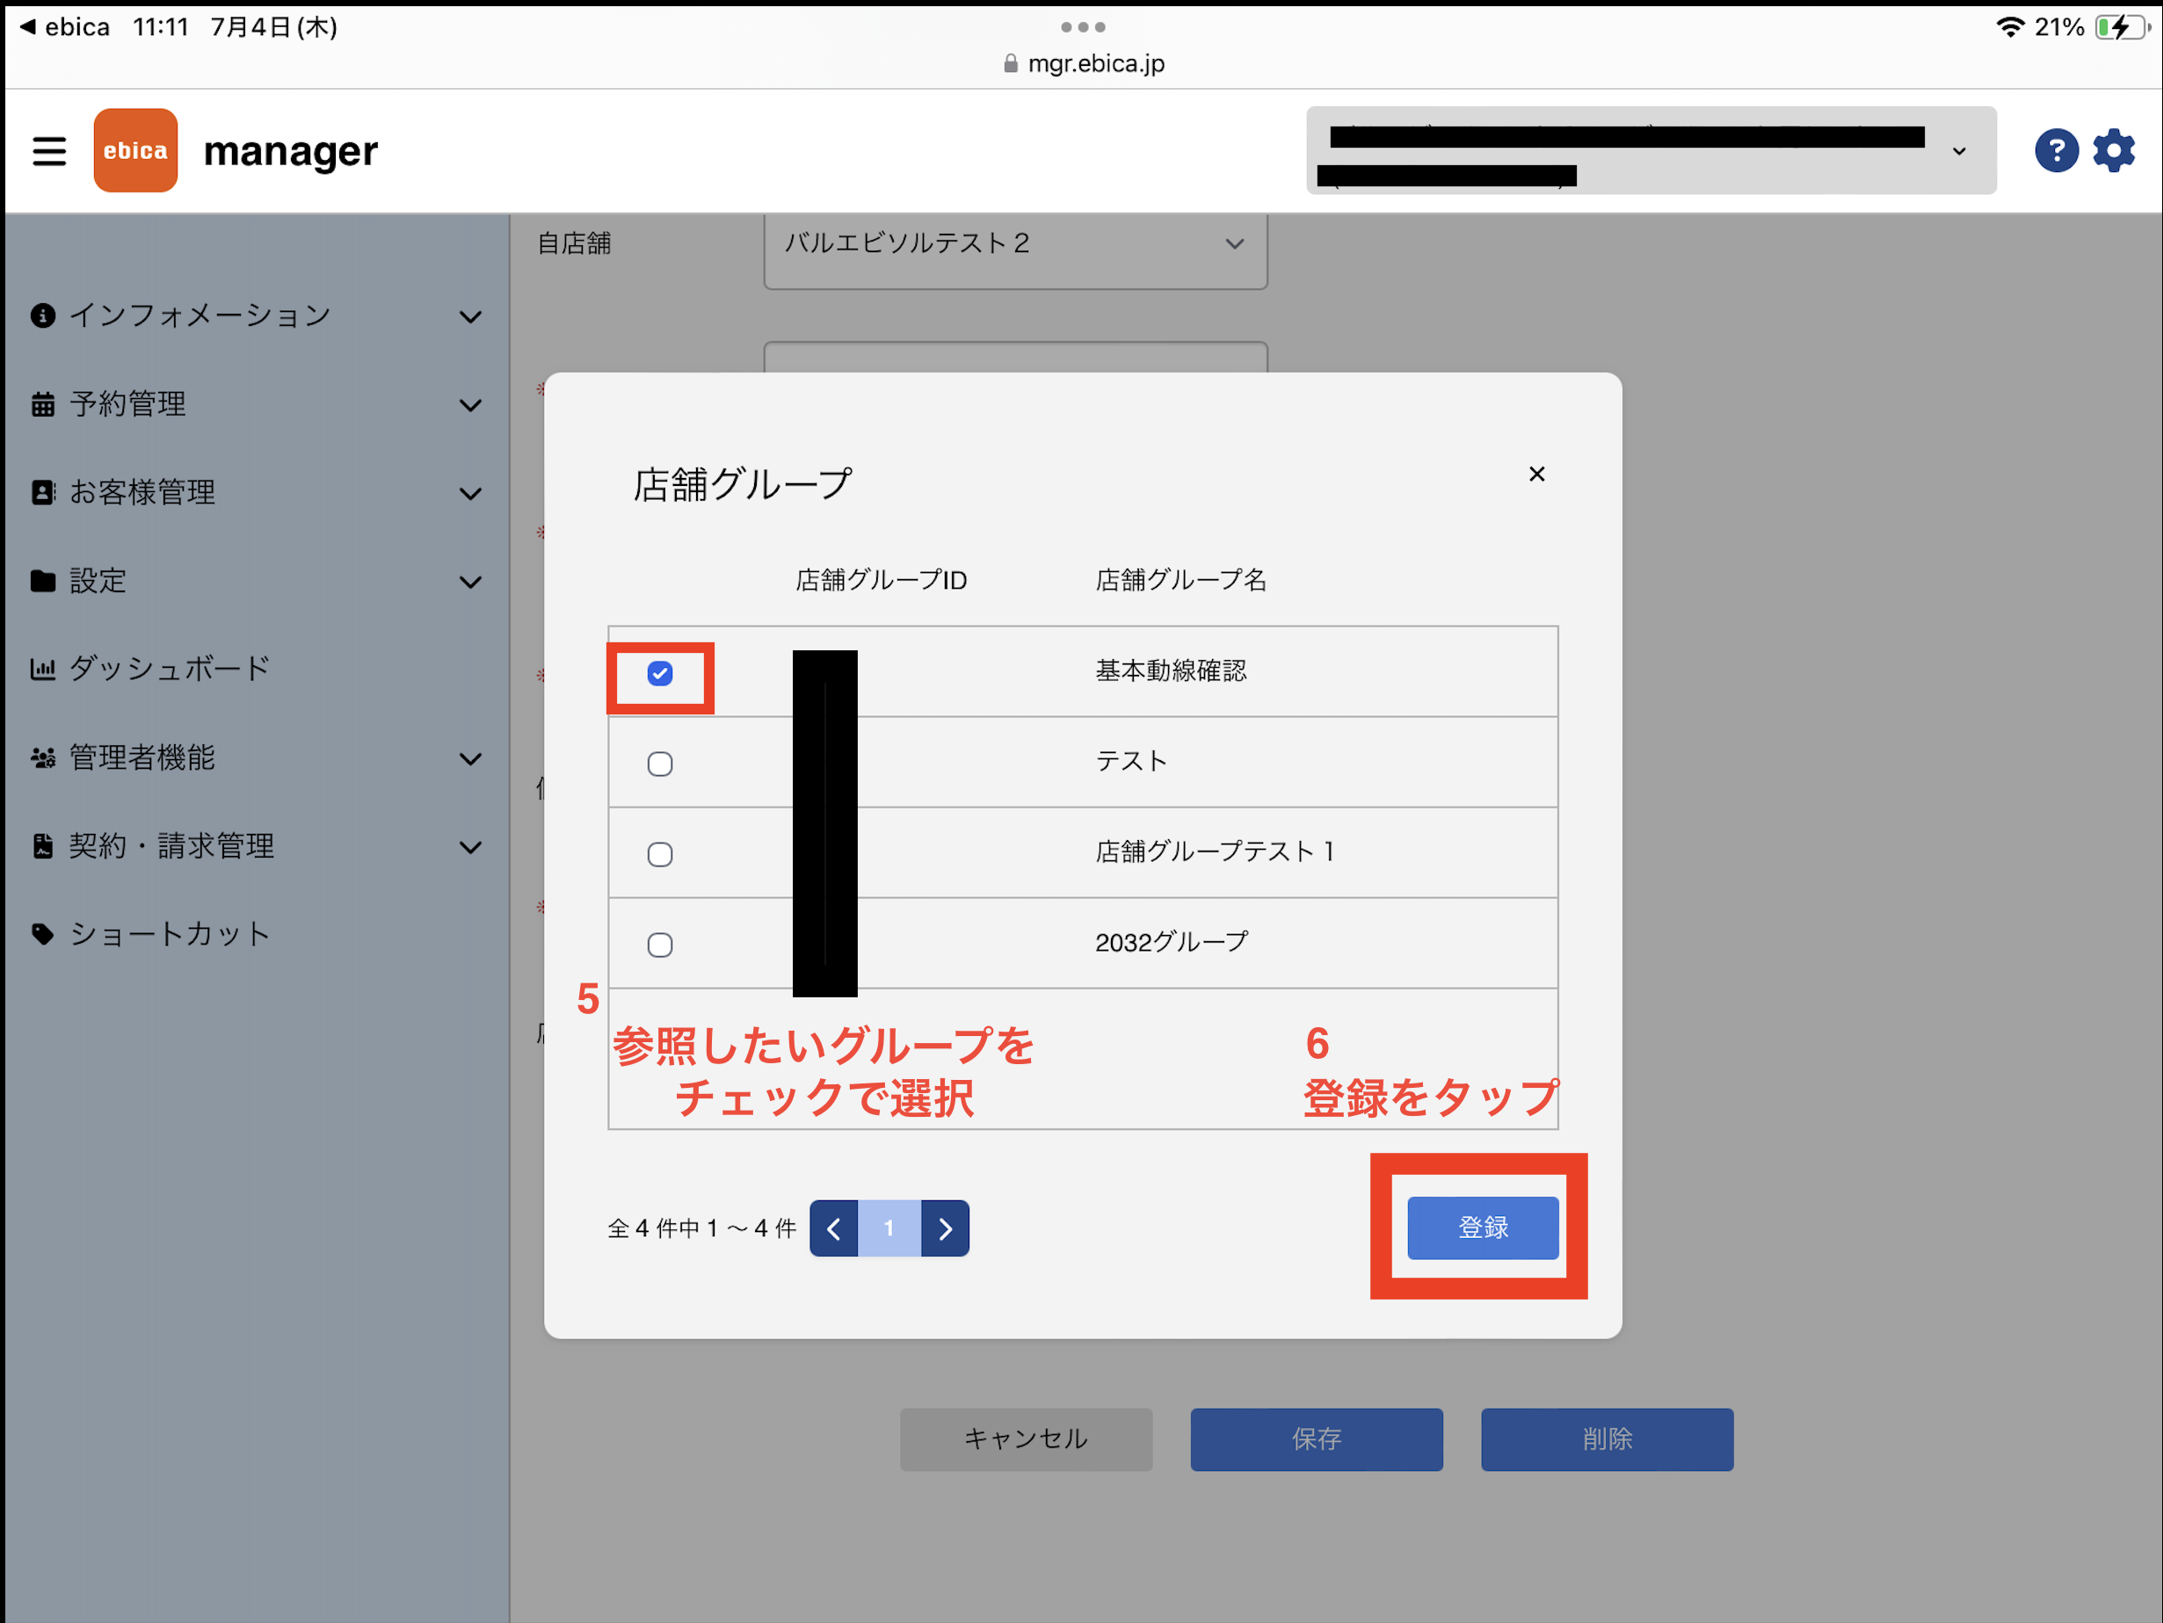Click the キャンセル button

click(x=1026, y=1439)
